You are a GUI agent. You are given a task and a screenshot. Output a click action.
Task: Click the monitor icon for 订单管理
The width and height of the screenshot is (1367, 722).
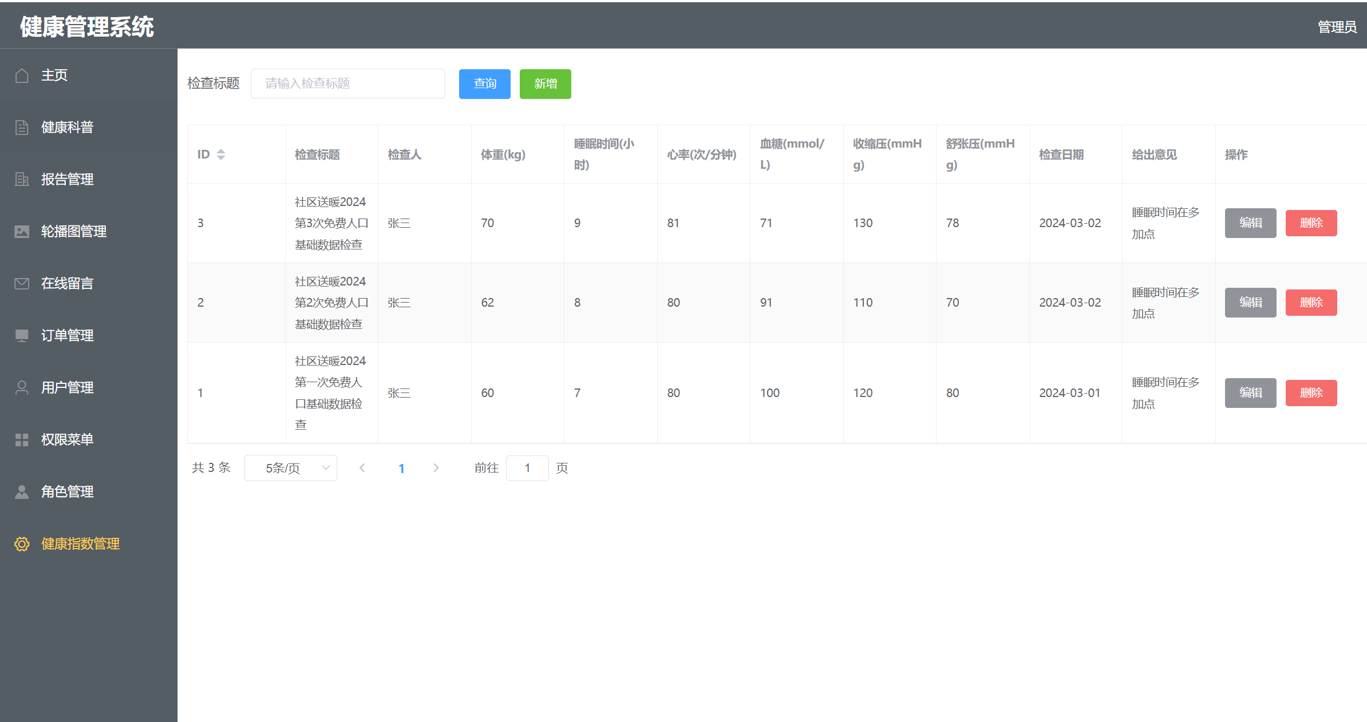pyautogui.click(x=22, y=336)
